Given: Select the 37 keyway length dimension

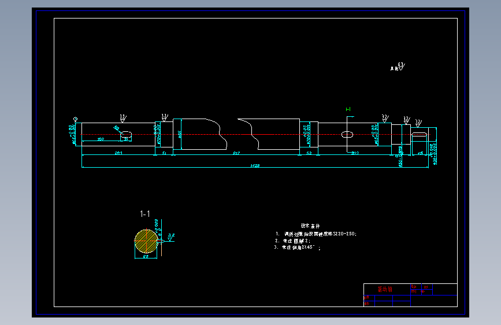Looking at the screenshot, I should (x=126, y=139).
